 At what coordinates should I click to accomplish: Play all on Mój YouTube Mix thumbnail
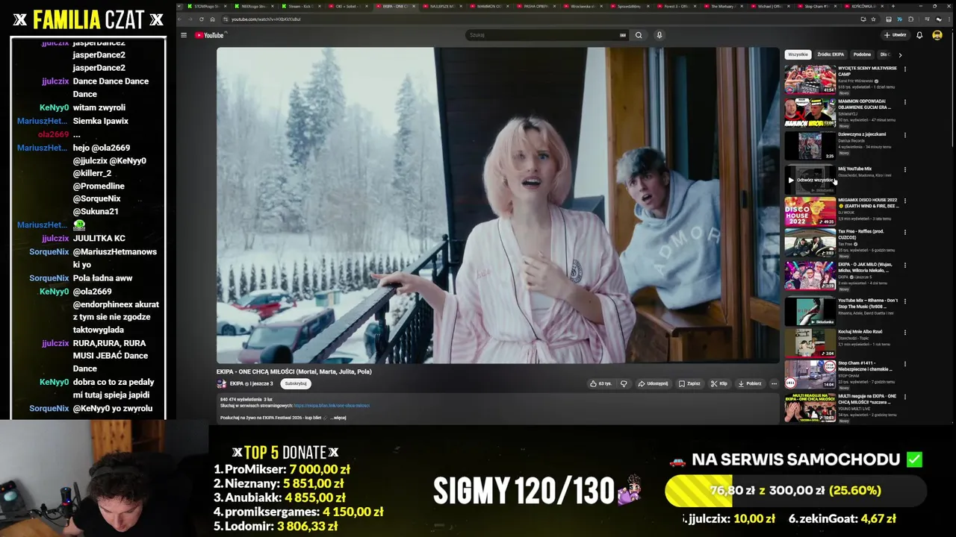(x=810, y=180)
